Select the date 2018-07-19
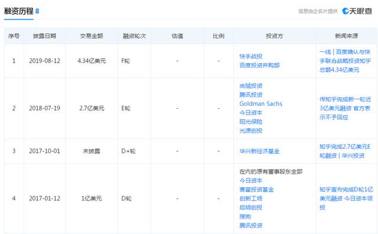This screenshot has width=378, height=234. coord(45,108)
